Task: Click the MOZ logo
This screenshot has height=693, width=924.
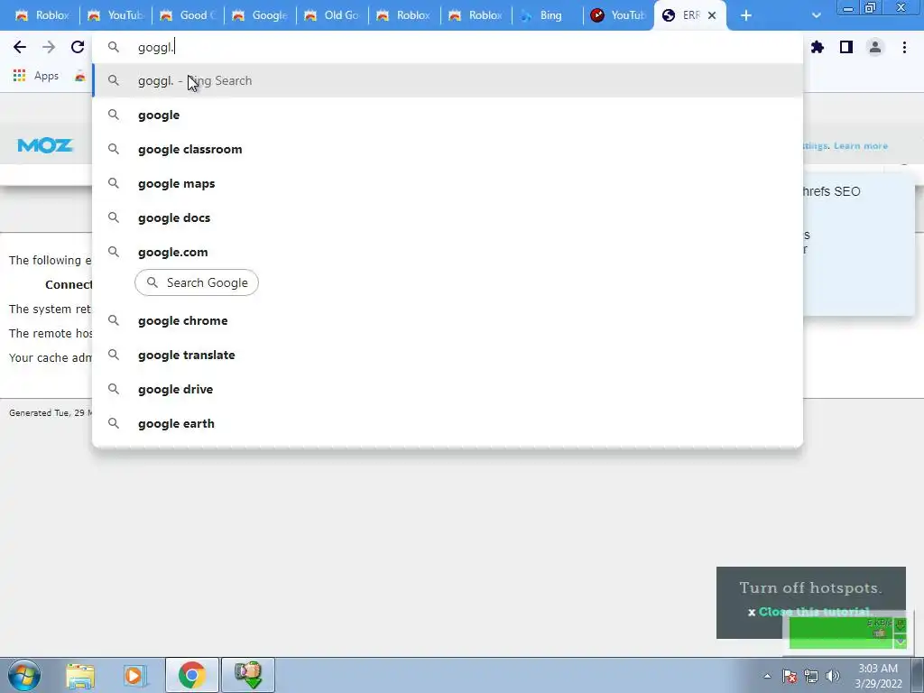Action: point(45,145)
